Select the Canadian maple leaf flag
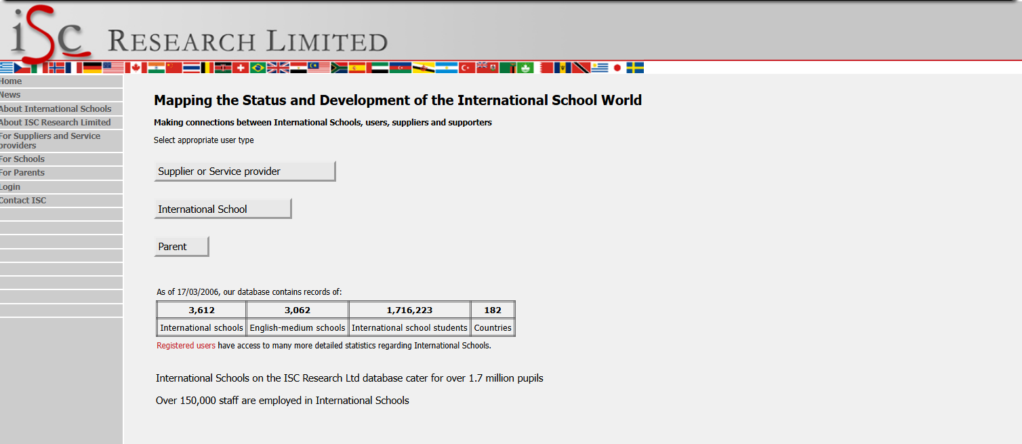Image resolution: width=1022 pixels, height=444 pixels. point(136,68)
